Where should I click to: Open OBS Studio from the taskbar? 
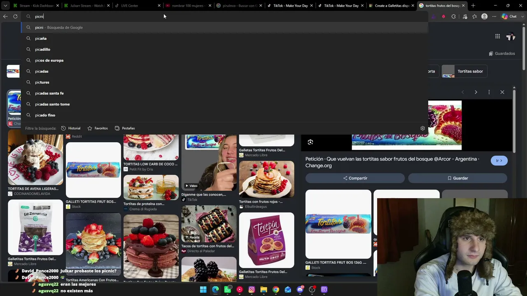(x=312, y=289)
